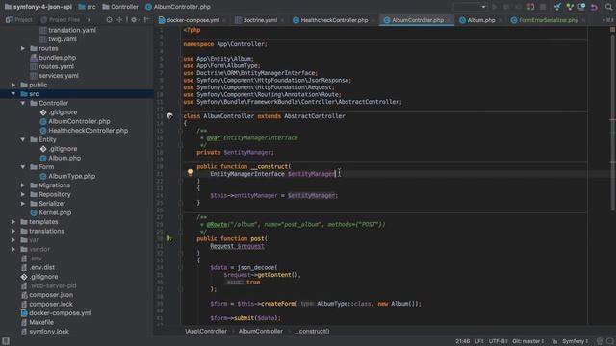
Task: Click the gutter icon beside function post
Action: pos(169,238)
